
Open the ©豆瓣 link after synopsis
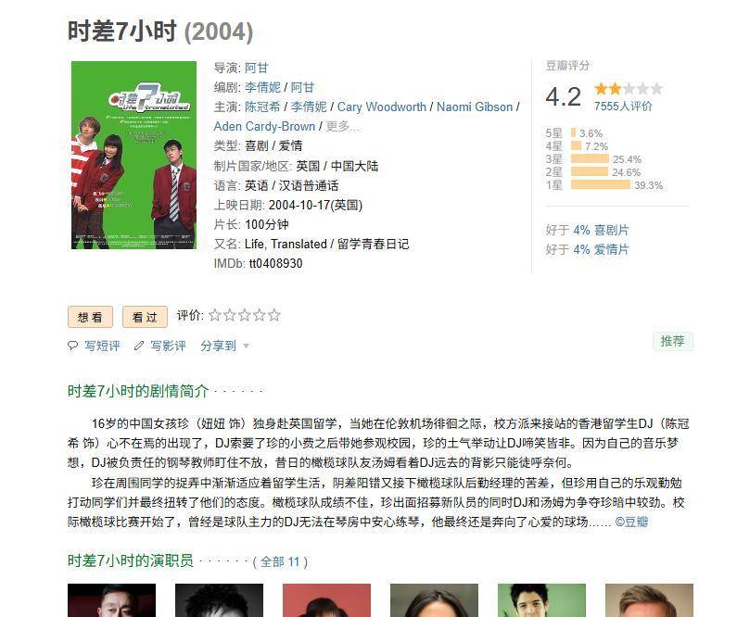(x=631, y=523)
